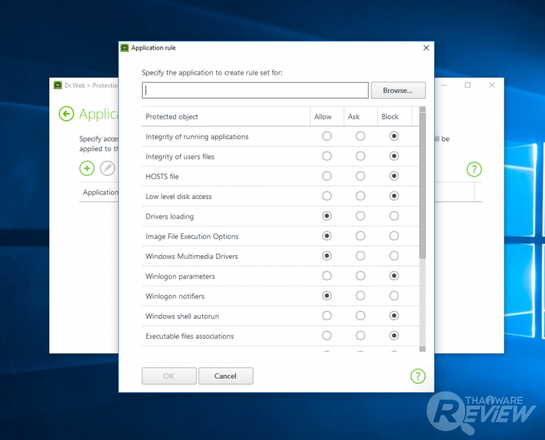Click the scrollbar up arrow
The image size is (545, 440).
pos(422,109)
